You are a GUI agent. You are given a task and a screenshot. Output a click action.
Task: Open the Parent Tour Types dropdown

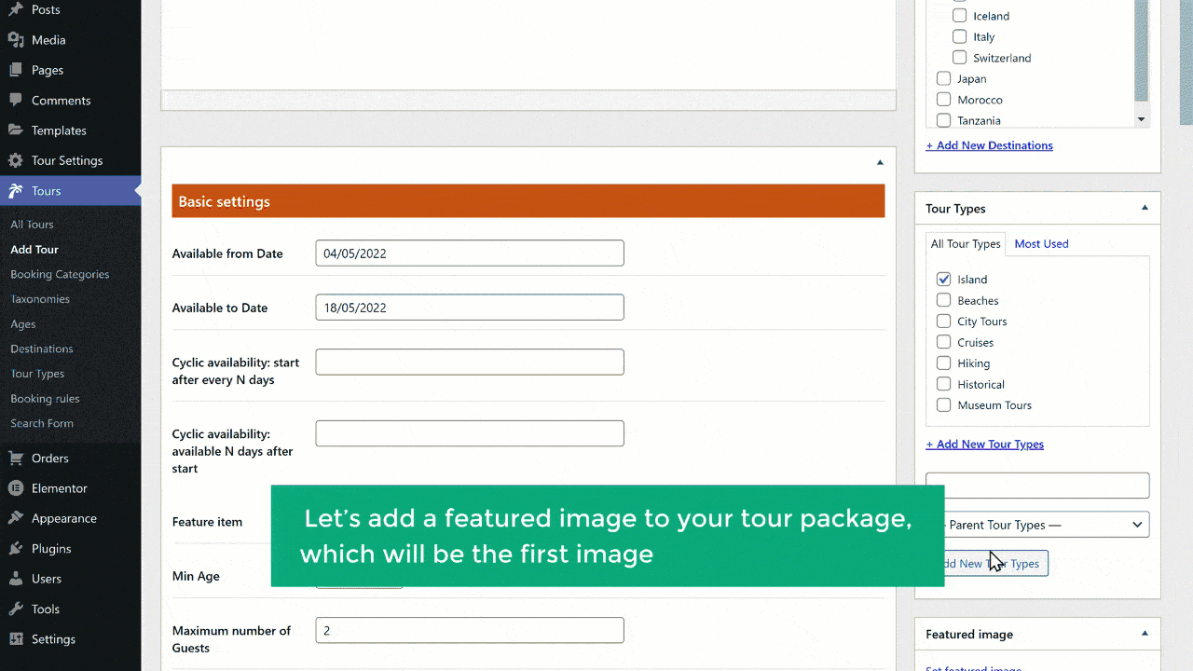1037,525
